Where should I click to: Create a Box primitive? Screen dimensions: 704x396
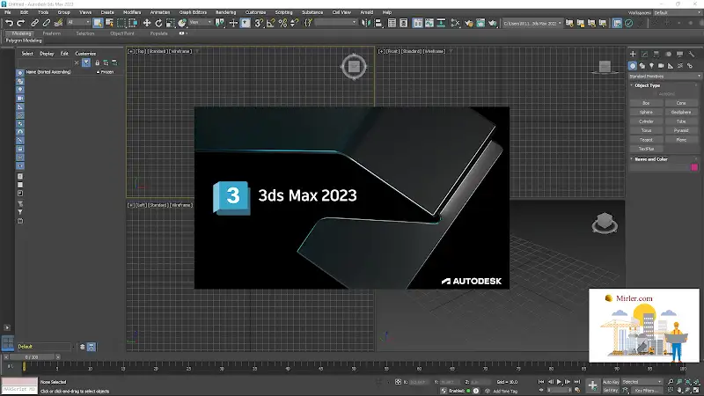[x=646, y=103]
